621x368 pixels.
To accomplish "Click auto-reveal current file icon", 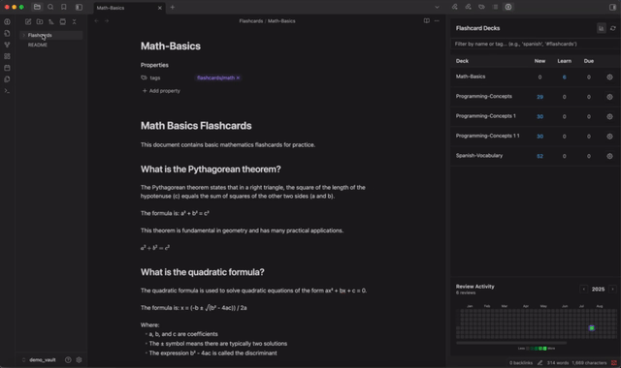I will pyautogui.click(x=62, y=21).
